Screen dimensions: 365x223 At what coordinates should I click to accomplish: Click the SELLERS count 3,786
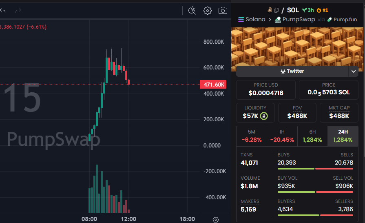click(x=346, y=209)
